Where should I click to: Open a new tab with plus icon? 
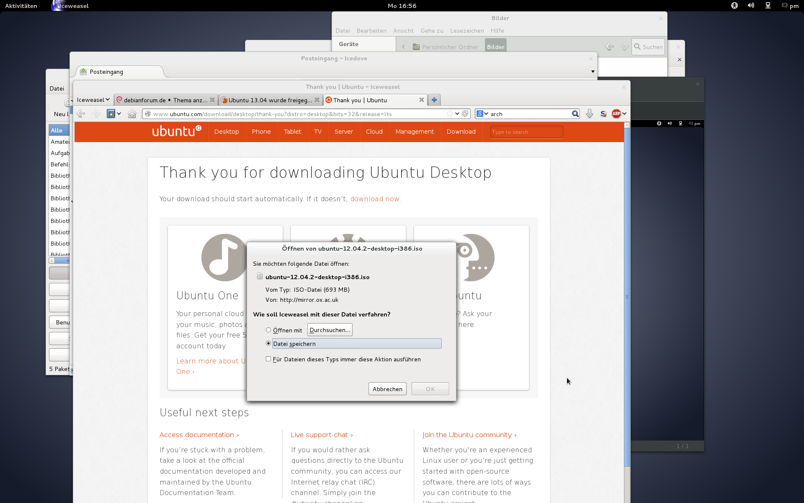point(434,100)
